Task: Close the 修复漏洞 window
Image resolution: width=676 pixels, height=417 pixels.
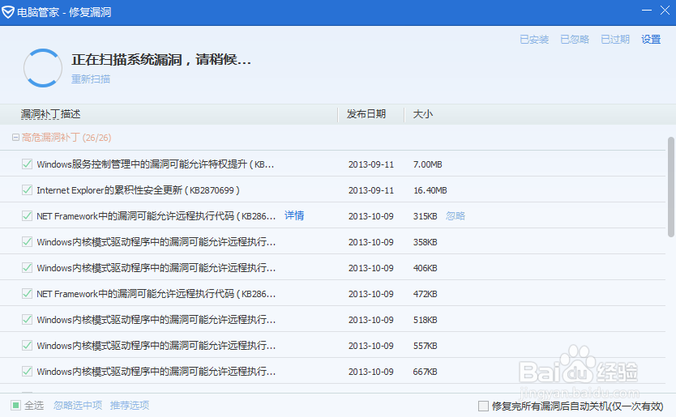Action: tap(665, 11)
